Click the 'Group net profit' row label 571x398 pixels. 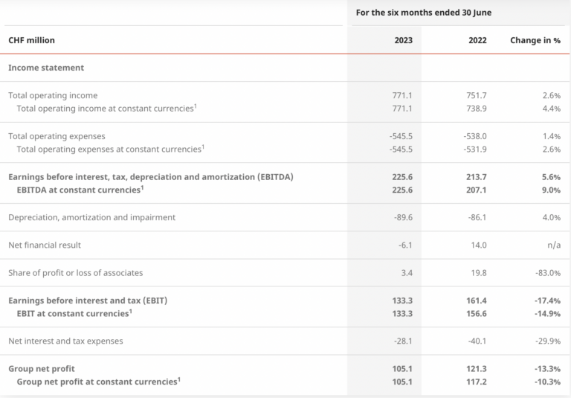(42, 368)
